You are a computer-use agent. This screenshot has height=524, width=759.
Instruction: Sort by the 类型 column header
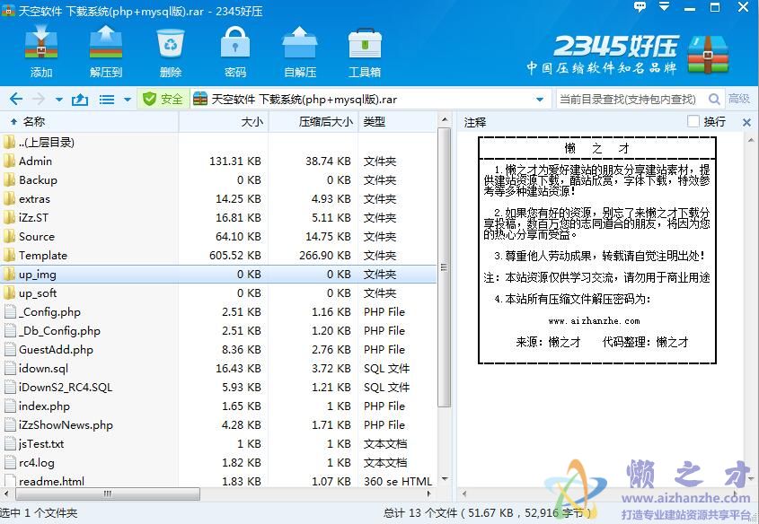[x=397, y=122]
